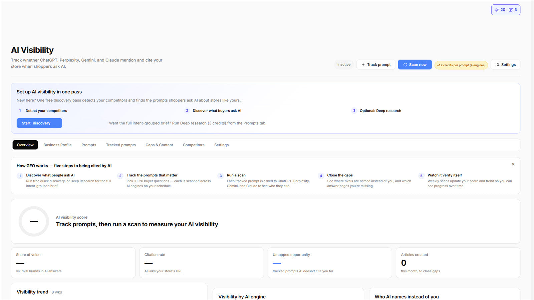This screenshot has width=534, height=300.
Task: Open the Gaps & Content tab
Action: [159, 145]
